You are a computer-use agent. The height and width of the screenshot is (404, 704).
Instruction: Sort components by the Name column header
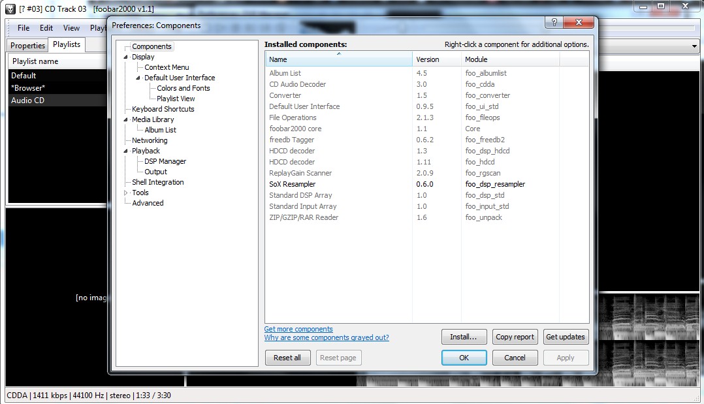(338, 59)
